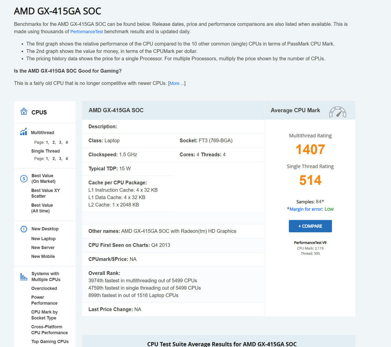
Task: Open the PerformanceTest link
Action: (86, 32)
